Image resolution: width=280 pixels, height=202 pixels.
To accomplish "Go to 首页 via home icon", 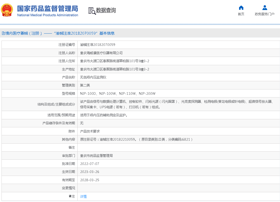I will click(x=241, y=8).
